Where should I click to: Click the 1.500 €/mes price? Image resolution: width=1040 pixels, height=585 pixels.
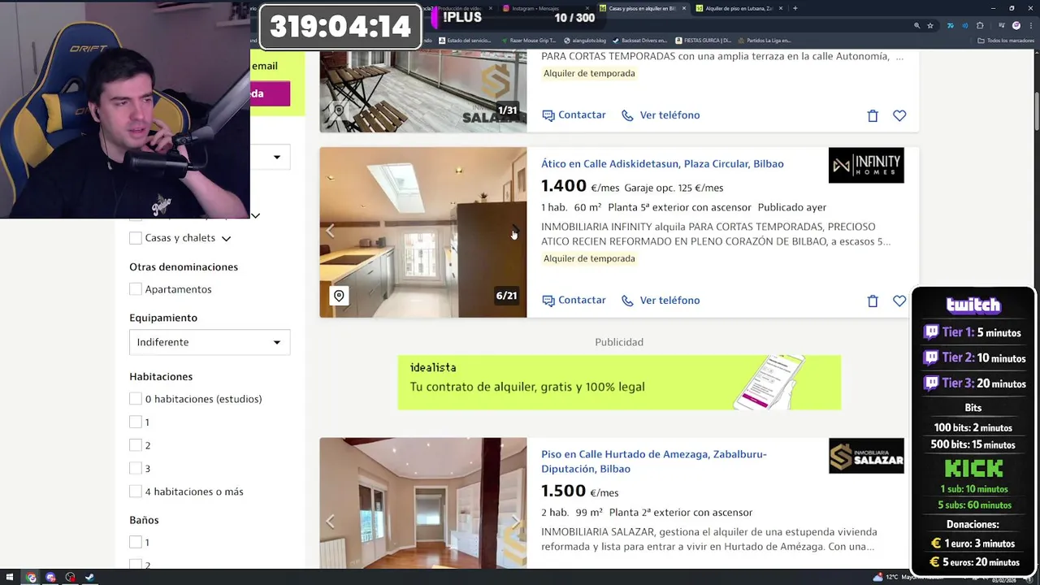580,492
